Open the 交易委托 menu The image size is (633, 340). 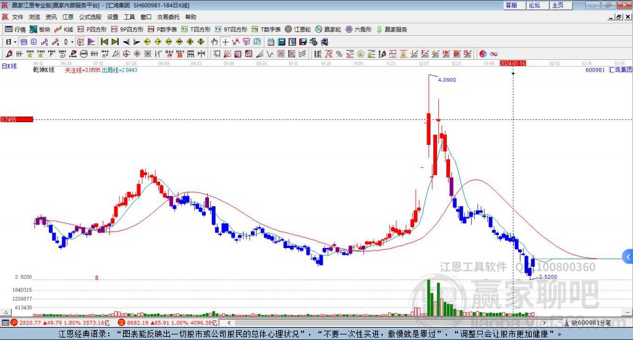168,17
